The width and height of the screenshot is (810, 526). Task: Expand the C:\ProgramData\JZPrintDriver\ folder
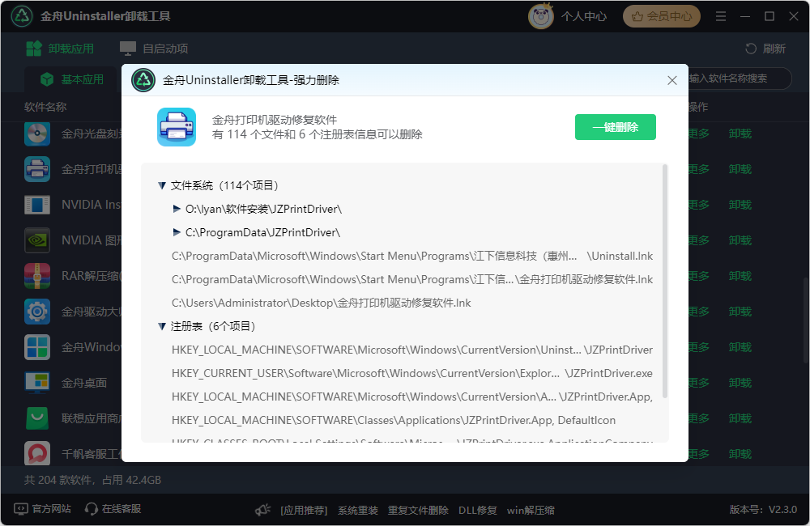click(177, 232)
